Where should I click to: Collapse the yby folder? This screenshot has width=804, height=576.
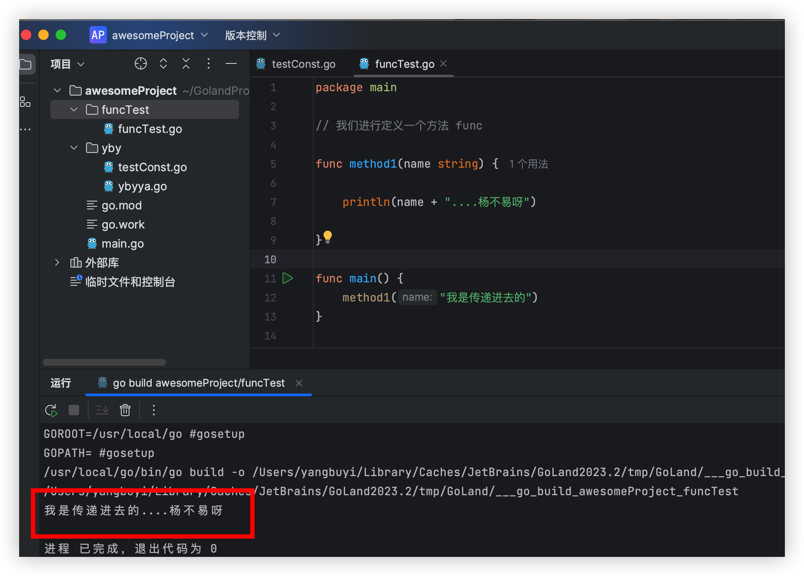click(74, 148)
